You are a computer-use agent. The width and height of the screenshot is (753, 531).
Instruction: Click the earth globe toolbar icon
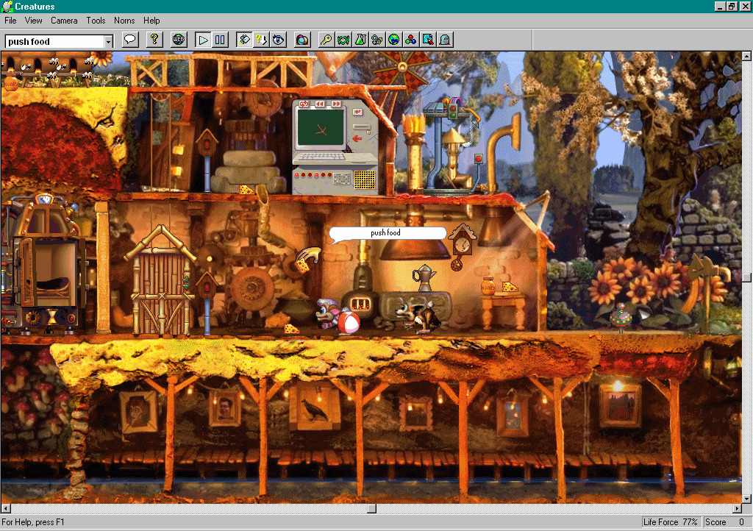394,40
